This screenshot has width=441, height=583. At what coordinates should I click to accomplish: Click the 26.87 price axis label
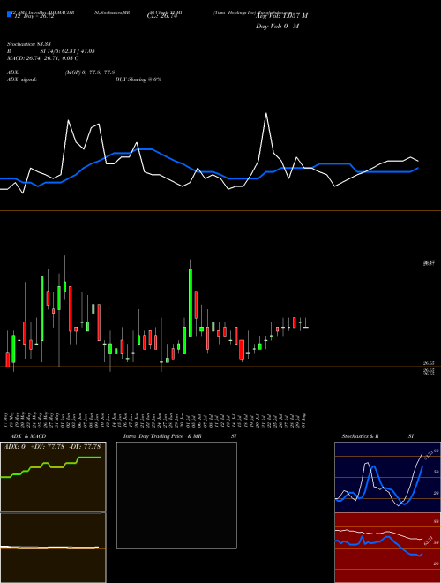[429, 263]
